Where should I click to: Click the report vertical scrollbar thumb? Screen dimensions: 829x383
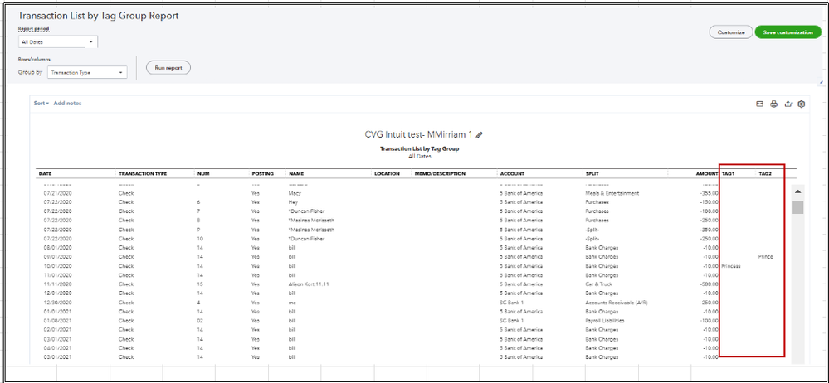[x=797, y=207]
